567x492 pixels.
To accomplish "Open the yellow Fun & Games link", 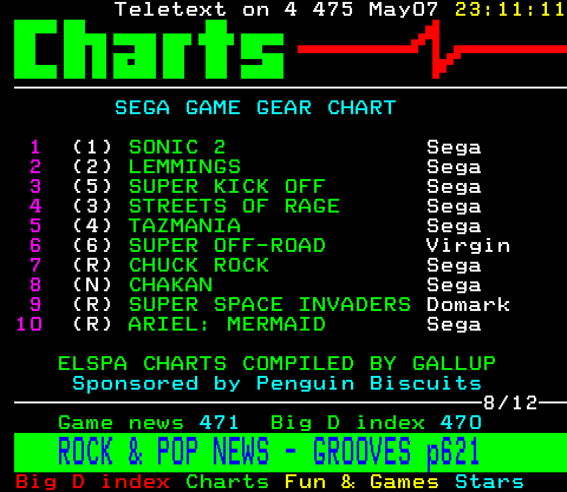I will pyautogui.click(x=361, y=482).
